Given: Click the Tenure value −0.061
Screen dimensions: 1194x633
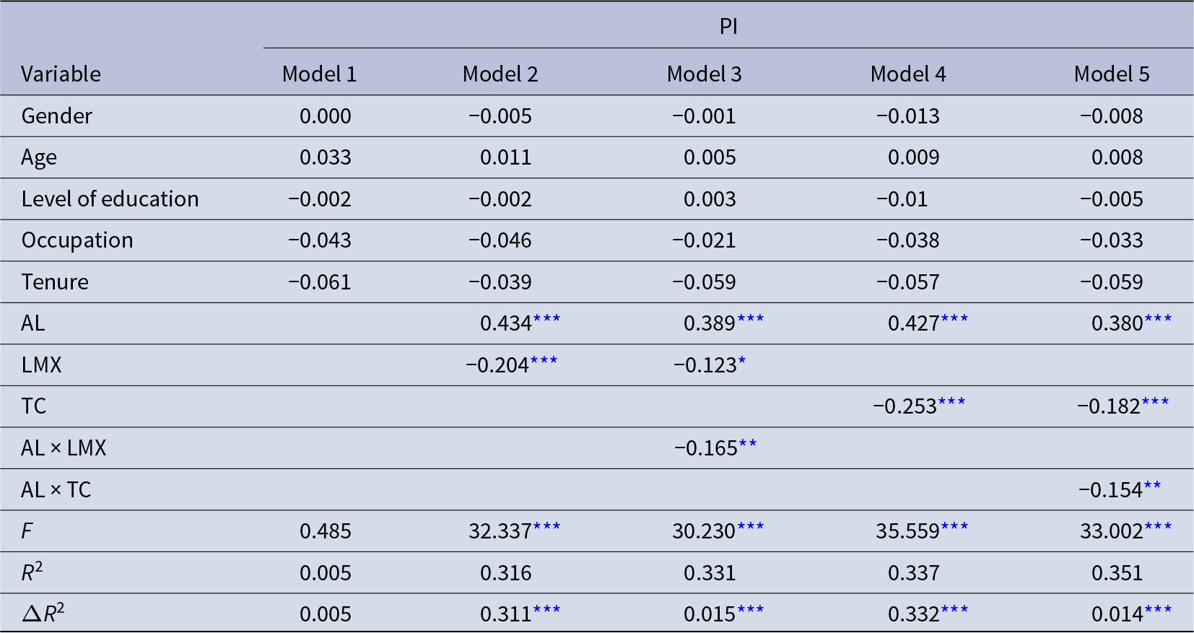Looking at the screenshot, I should 319,282.
